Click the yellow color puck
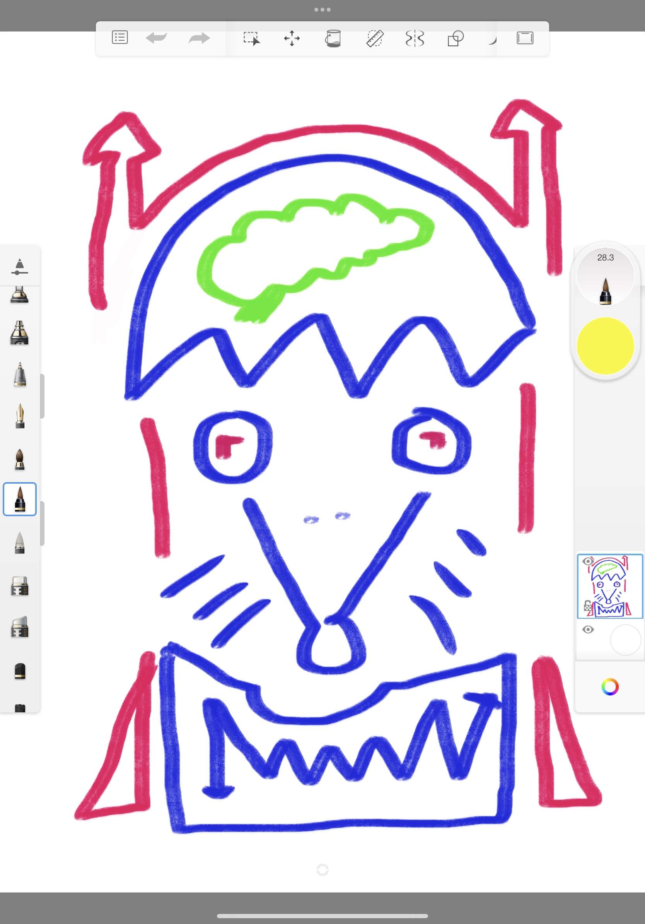This screenshot has width=645, height=924. coord(605,346)
